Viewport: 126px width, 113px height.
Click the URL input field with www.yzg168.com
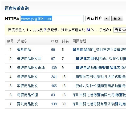(52, 19)
